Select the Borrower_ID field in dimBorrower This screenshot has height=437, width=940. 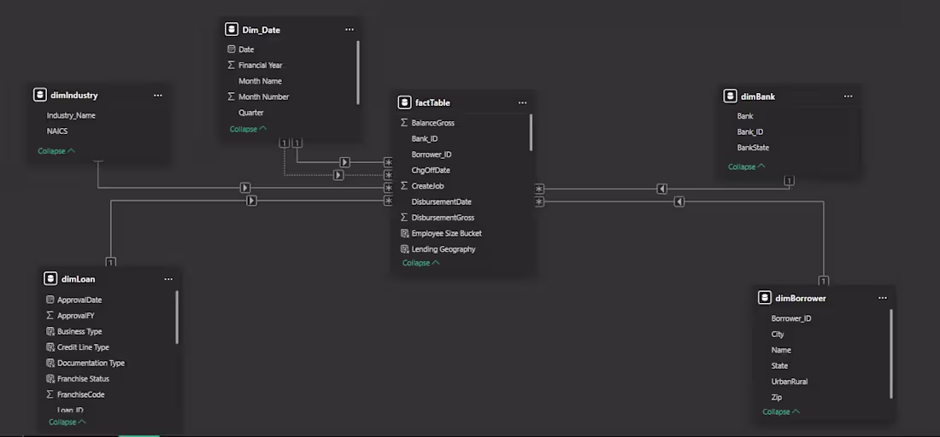791,318
